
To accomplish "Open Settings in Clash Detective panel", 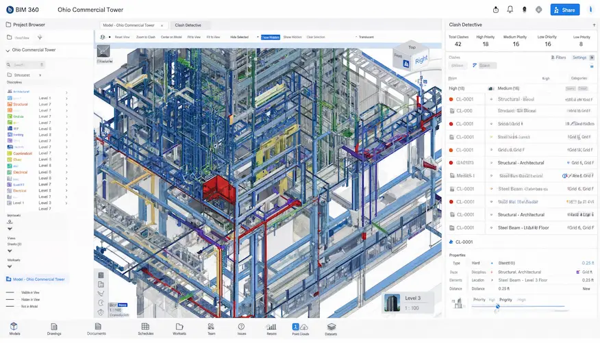I will click(579, 58).
